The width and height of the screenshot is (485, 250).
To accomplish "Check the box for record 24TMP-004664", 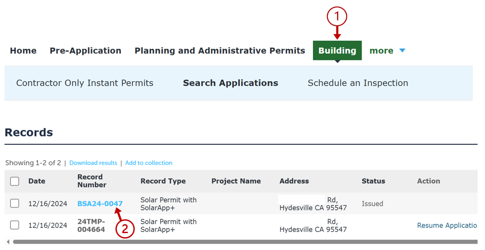I will pos(15,225).
